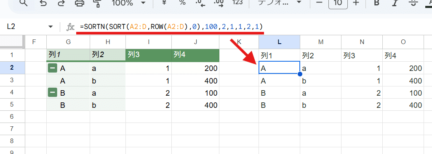Toggle strikethrough formatting
The height and width of the screenshot is (154, 432).
tap(413, 3)
